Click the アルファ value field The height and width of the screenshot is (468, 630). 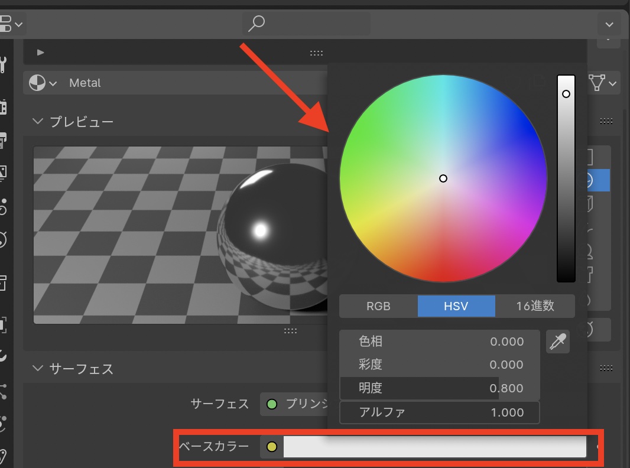pos(440,412)
